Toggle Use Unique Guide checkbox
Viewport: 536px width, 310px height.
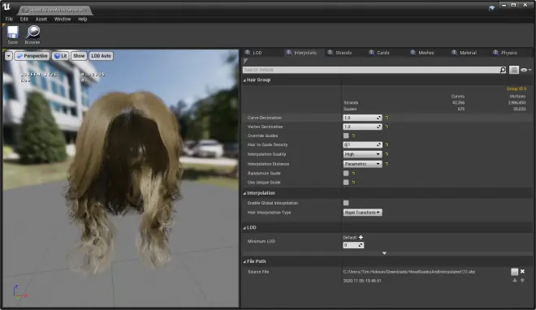click(x=346, y=183)
